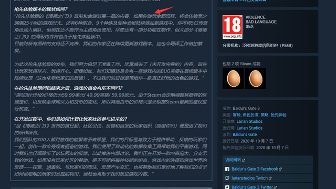Open the first egg achievement thumbnail

(x=233, y=79)
